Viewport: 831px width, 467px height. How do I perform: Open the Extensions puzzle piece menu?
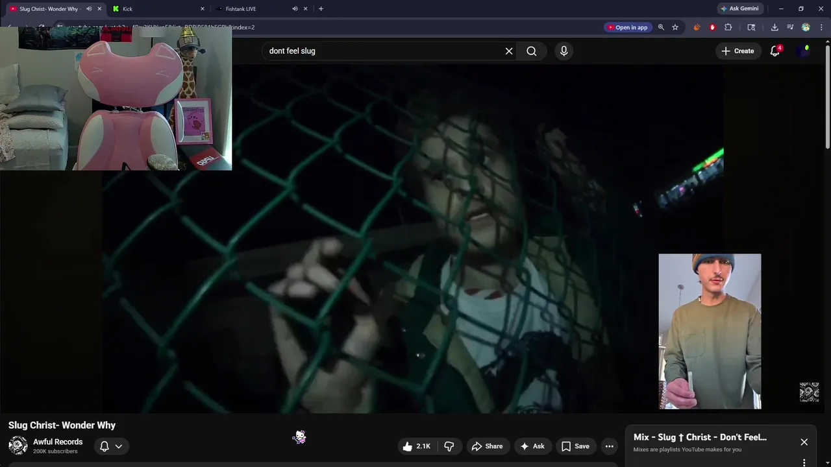click(728, 27)
